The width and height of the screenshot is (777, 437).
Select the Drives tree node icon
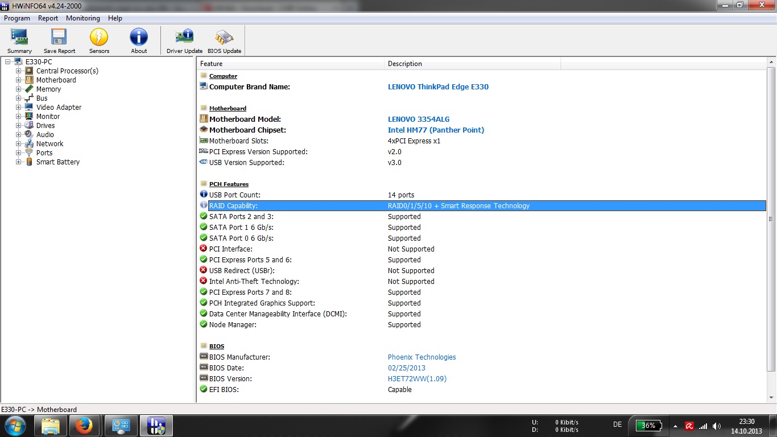tap(29, 125)
